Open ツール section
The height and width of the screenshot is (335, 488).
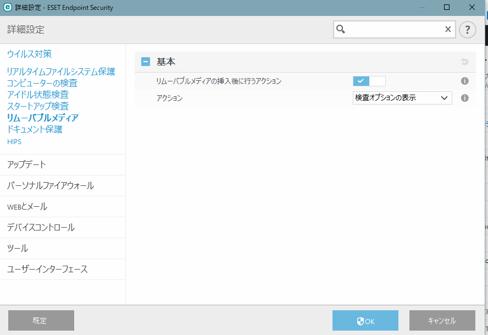(x=63, y=248)
